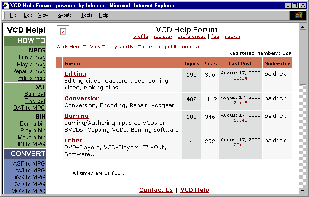The height and width of the screenshot is (197, 309).
Task: Open the Play a mpg guide
Action: coord(31,64)
